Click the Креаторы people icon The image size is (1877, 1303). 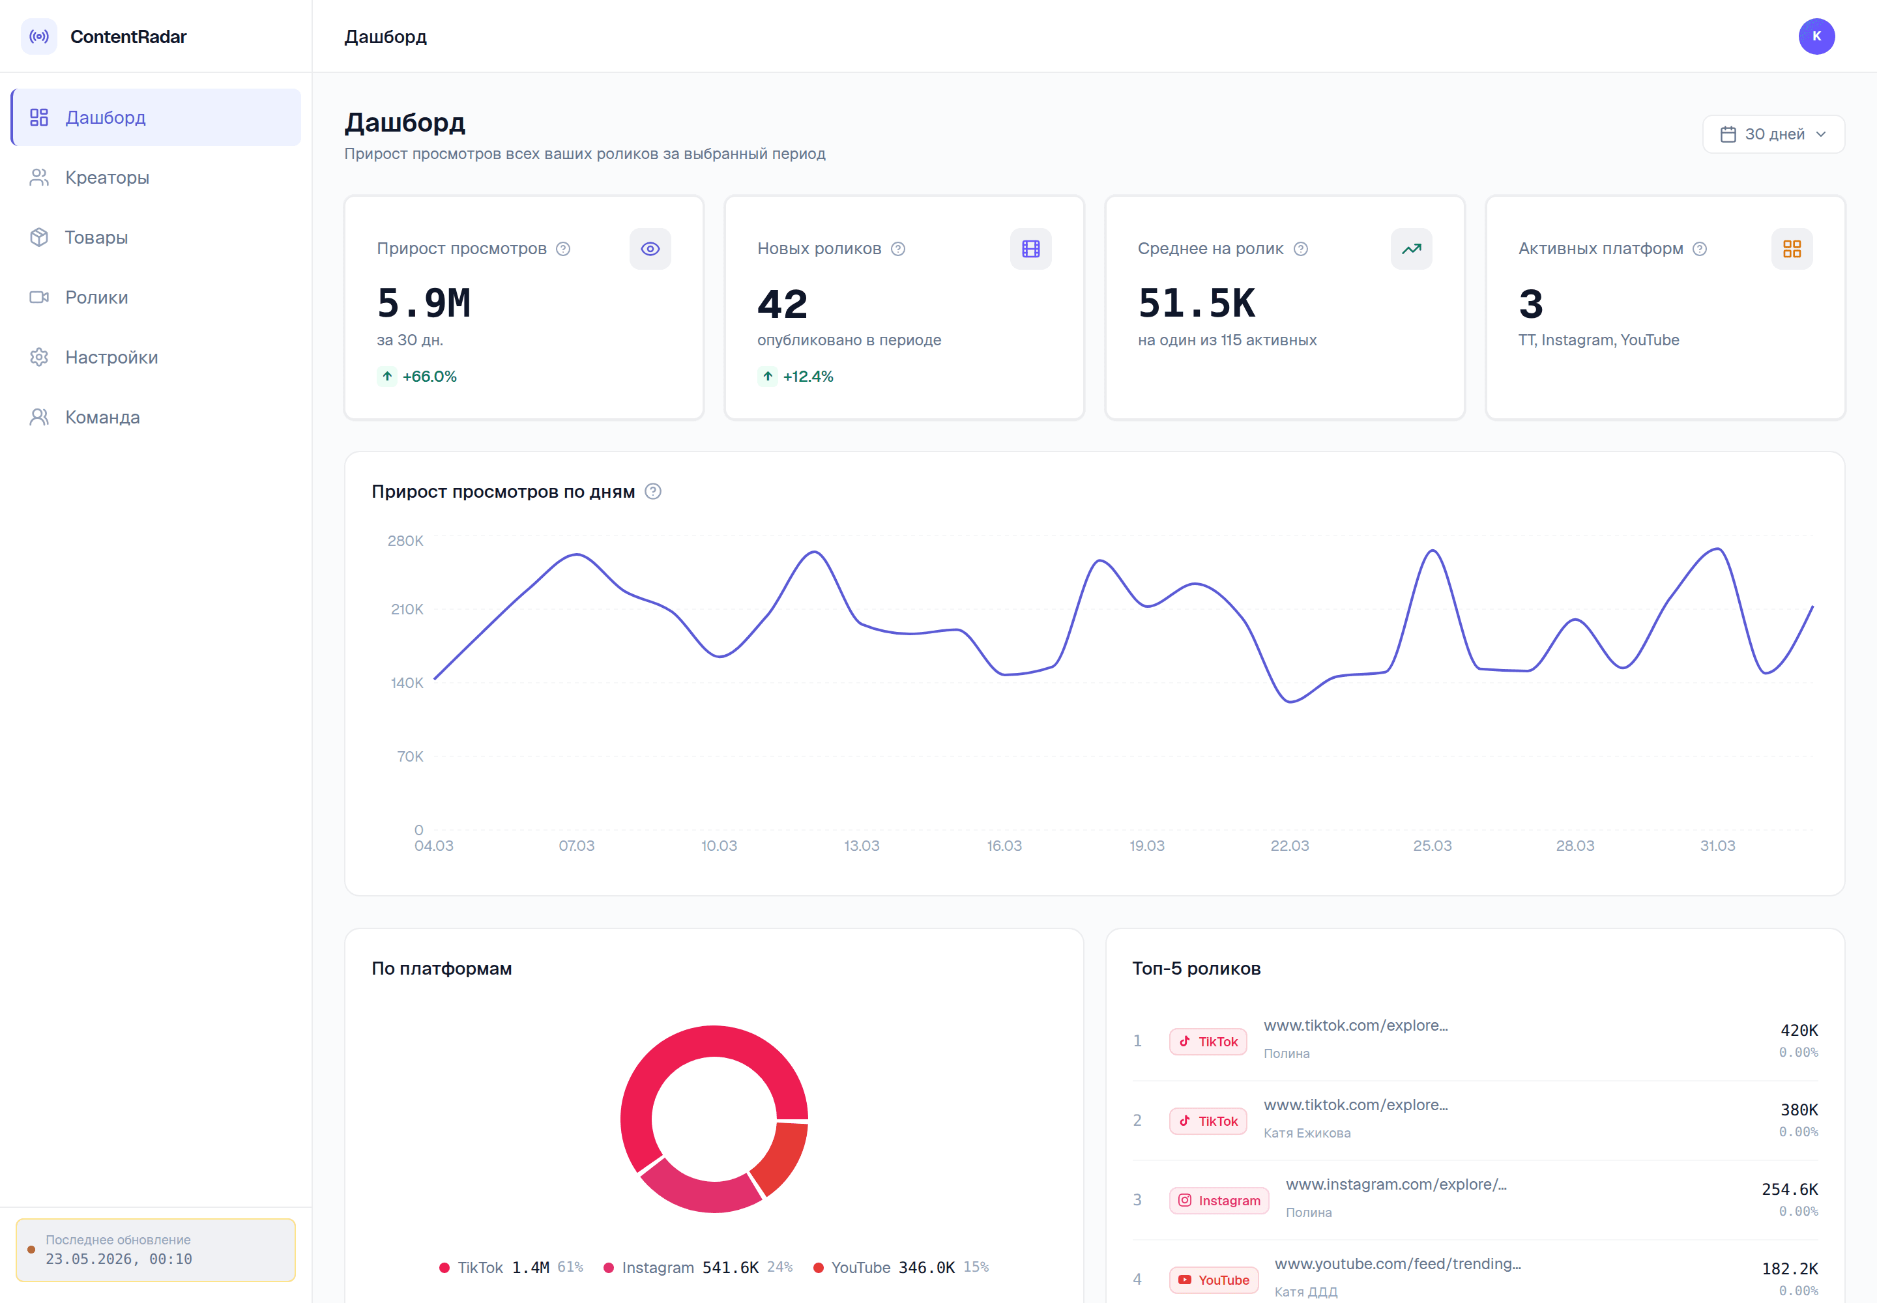coord(39,177)
